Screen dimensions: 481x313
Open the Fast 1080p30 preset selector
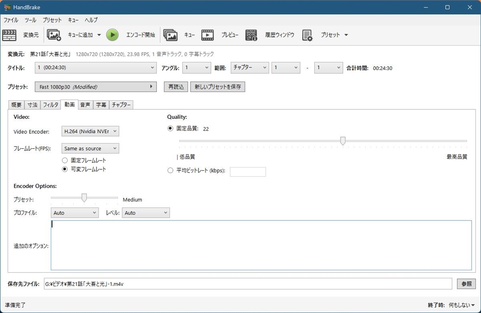coord(96,87)
